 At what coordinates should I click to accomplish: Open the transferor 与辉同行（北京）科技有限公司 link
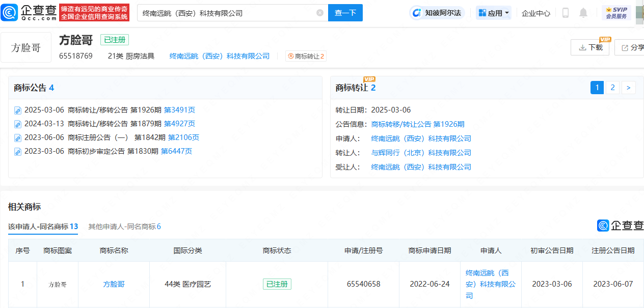[421, 153]
